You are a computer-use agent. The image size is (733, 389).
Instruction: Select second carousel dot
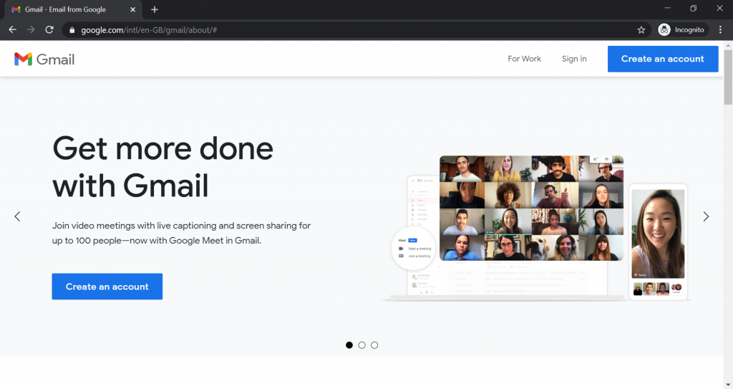point(361,345)
